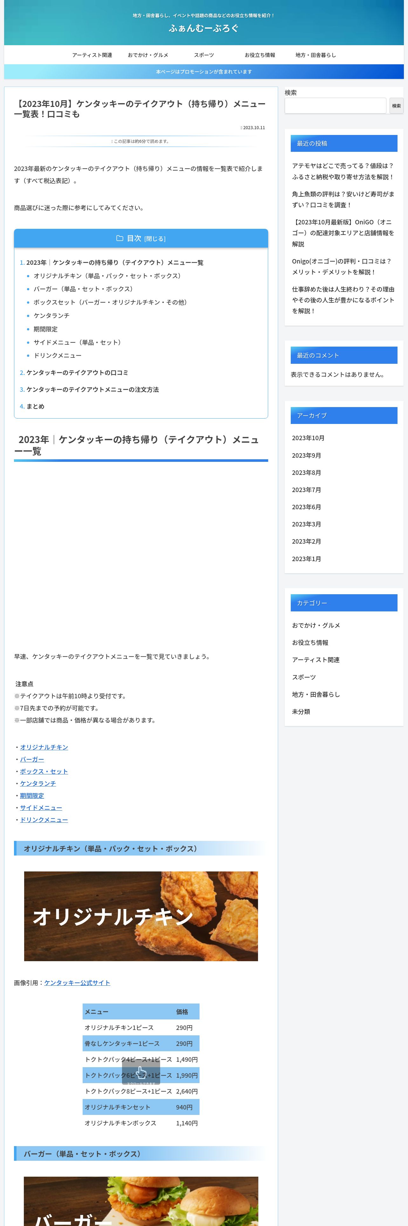Open the 2023年3月 archive
408x1226 pixels.
(306, 525)
